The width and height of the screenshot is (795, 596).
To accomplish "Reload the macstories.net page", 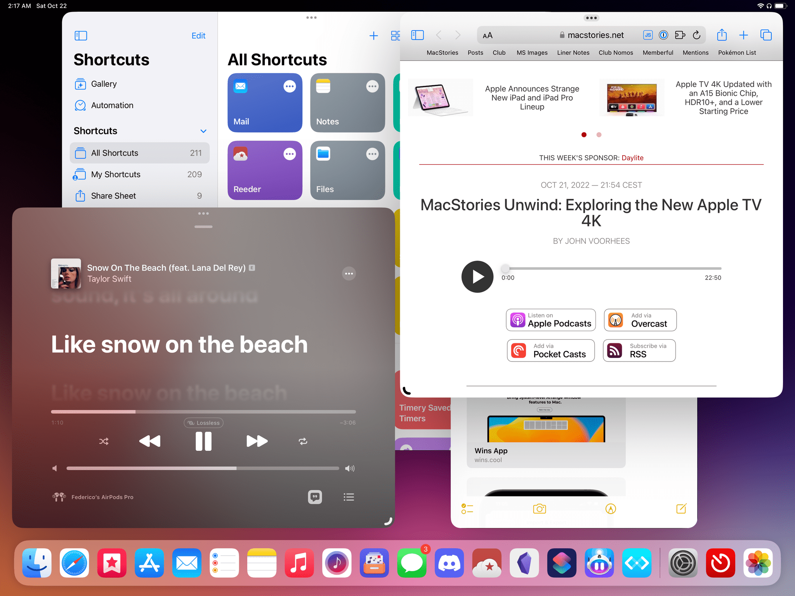I will point(697,35).
